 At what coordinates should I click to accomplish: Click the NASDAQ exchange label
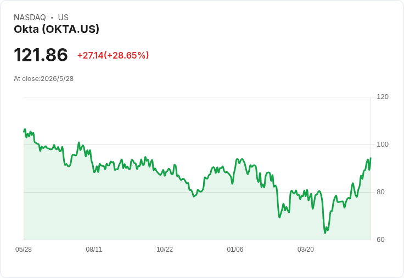[x=30, y=18]
